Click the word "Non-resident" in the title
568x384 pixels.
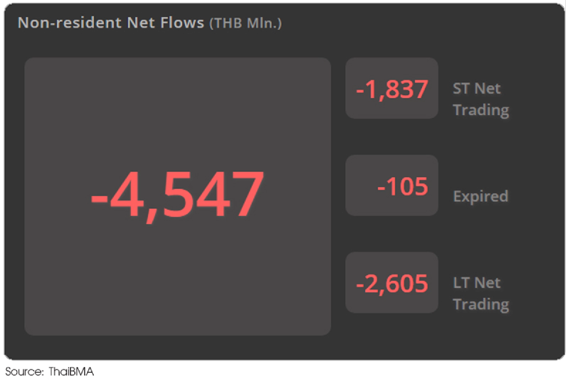[70, 23]
